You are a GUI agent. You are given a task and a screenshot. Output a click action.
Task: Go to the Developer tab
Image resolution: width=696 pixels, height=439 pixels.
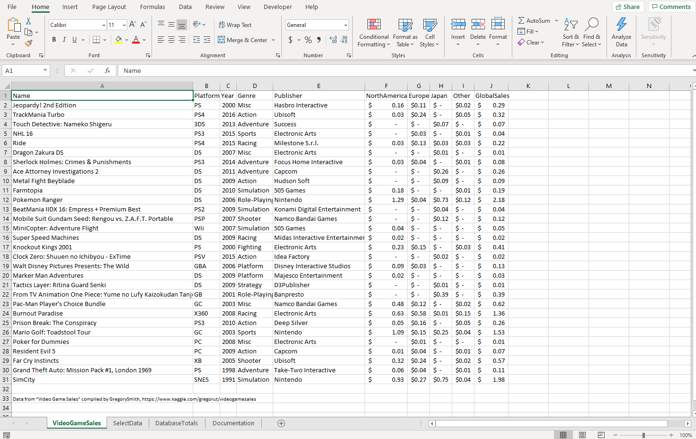(x=278, y=7)
